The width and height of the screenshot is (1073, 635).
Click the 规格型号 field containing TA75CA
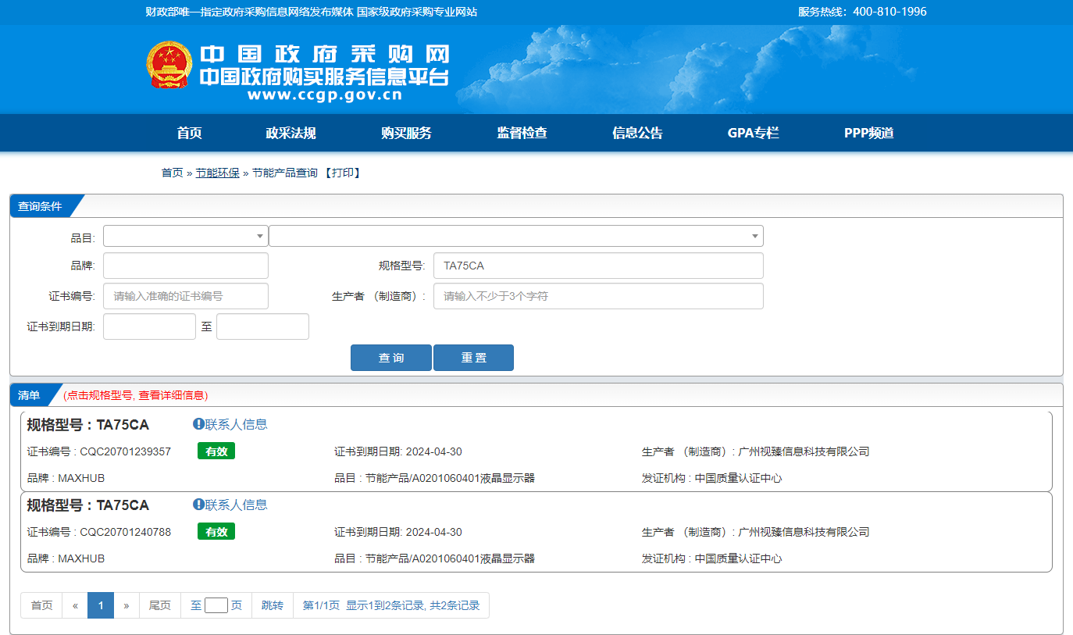(x=597, y=266)
